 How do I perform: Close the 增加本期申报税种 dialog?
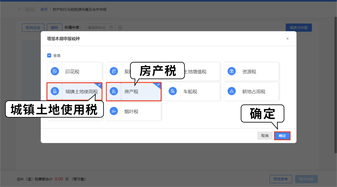pyautogui.click(x=287, y=39)
